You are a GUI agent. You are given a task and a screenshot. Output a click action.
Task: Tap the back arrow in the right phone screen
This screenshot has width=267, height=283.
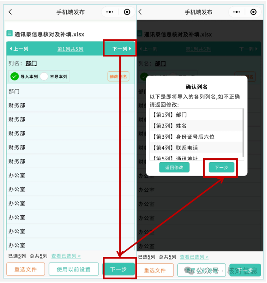click(140, 12)
